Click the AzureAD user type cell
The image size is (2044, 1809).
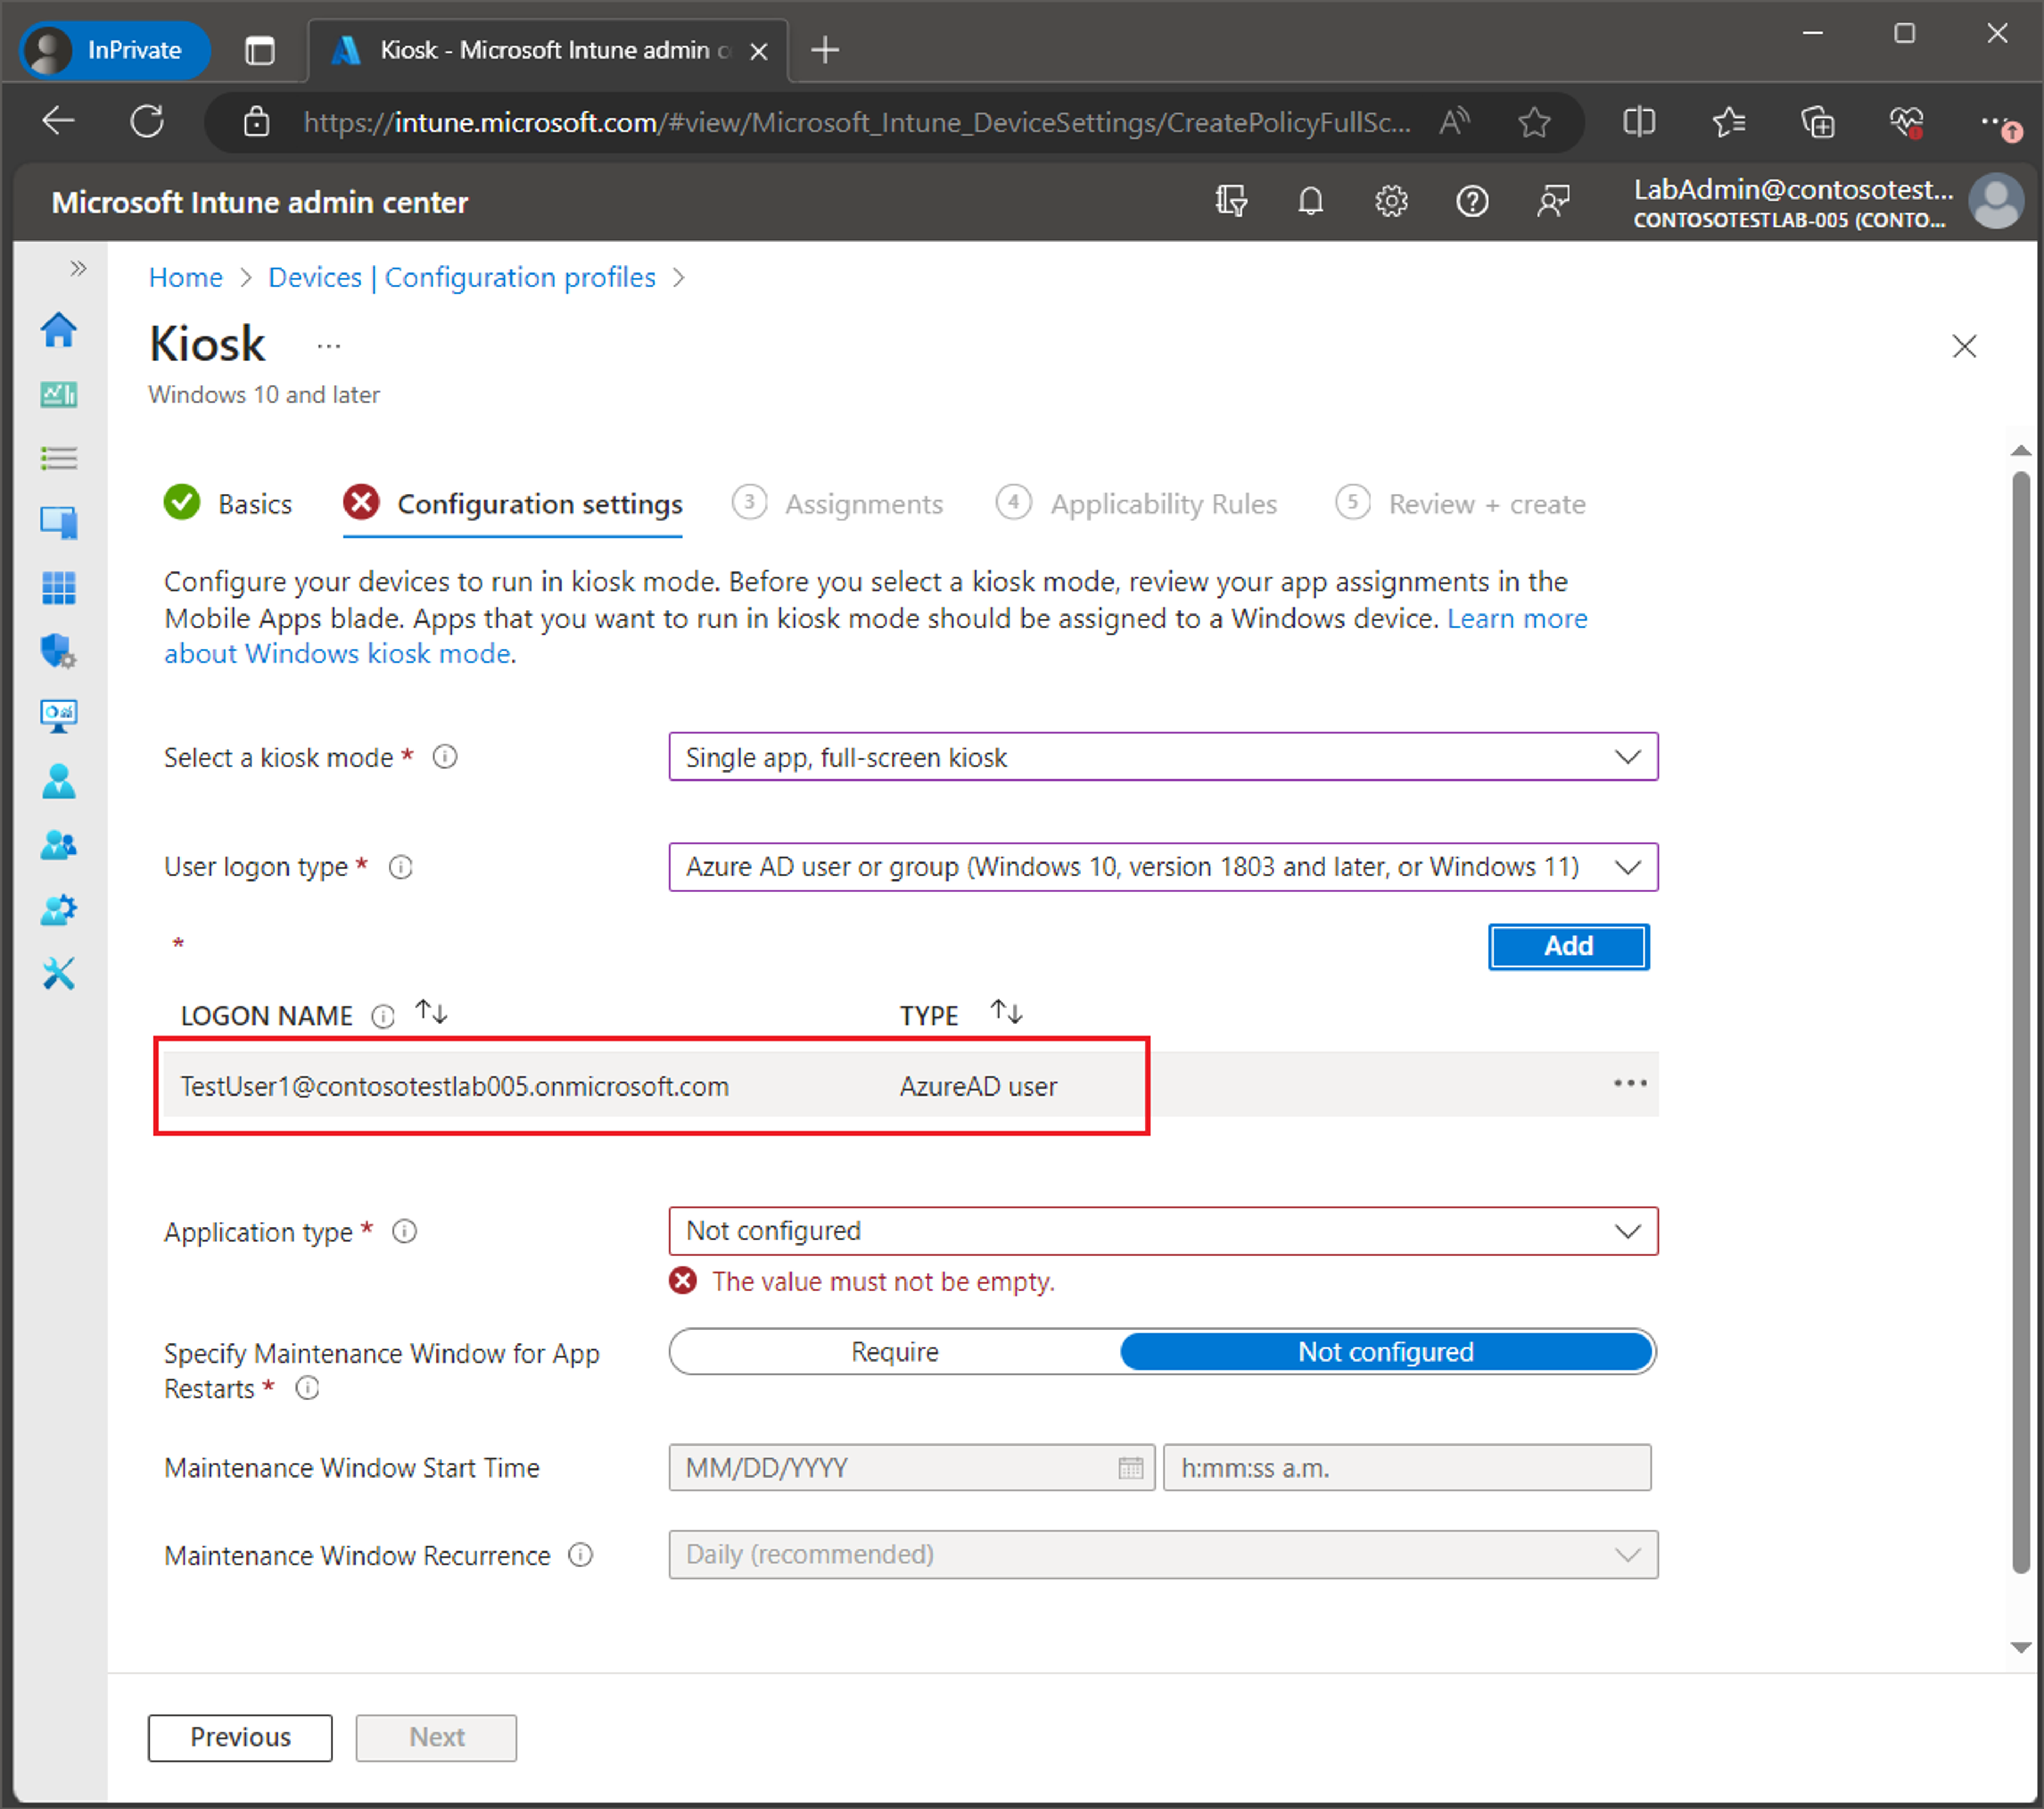click(978, 1086)
